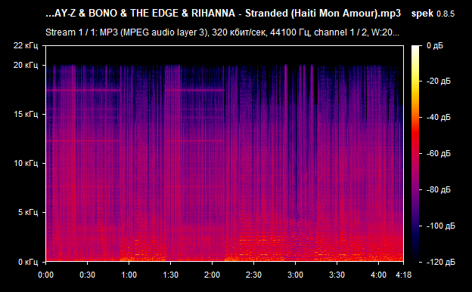472x292 pixels.
Task: Click the '10 кГц' frequency axis label
Action: (x=26, y=163)
